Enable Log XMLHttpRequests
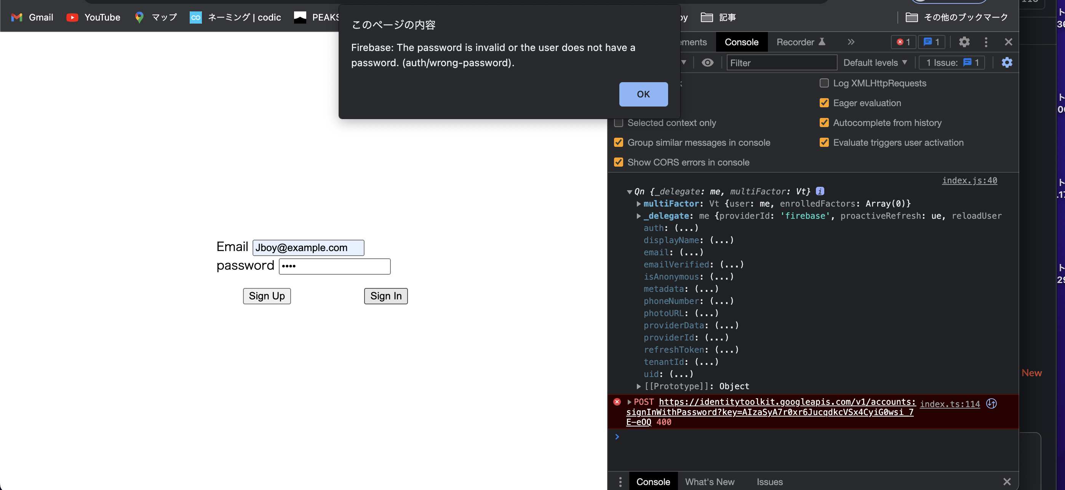 (x=824, y=83)
